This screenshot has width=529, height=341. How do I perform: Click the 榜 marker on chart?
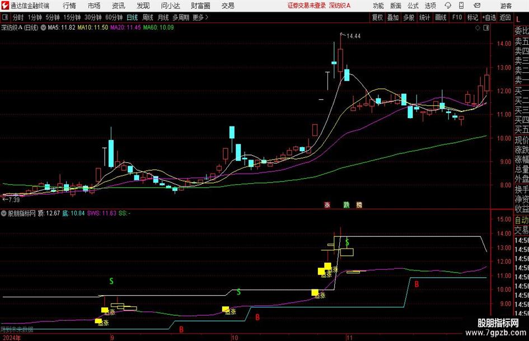tap(359, 204)
